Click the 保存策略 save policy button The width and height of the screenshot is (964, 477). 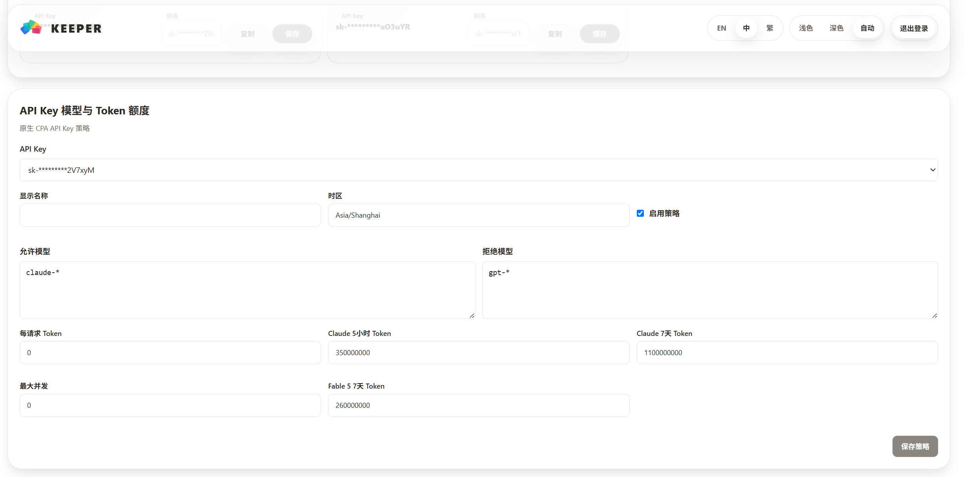(915, 446)
